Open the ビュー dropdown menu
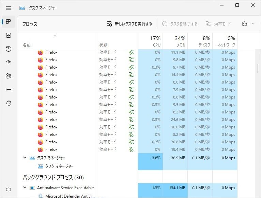 (x=248, y=24)
